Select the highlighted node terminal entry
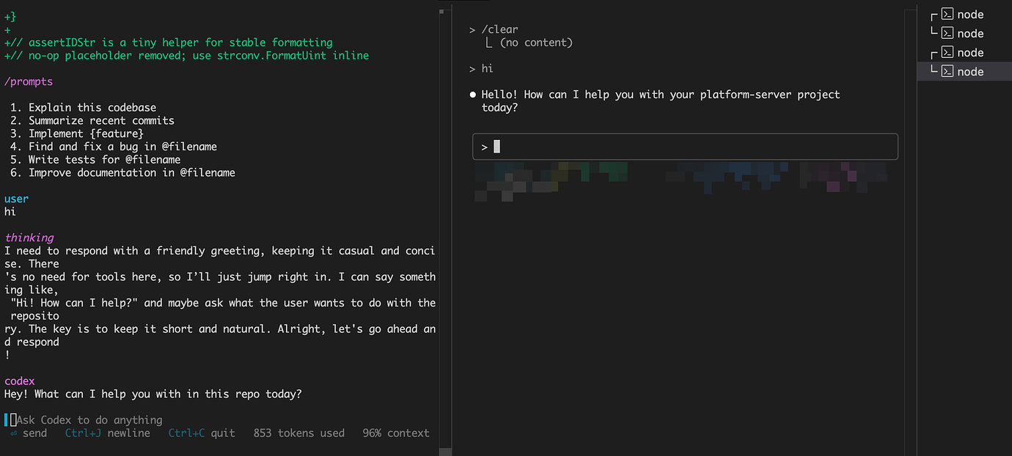The height and width of the screenshot is (456, 1012). [964, 71]
